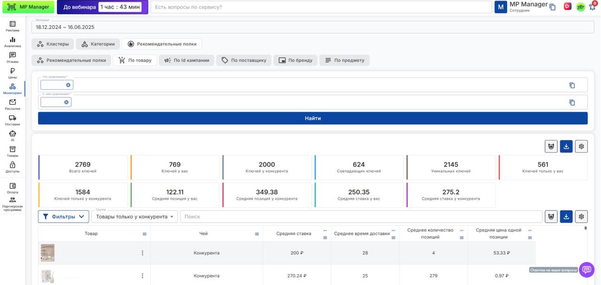This screenshot has width=601, height=285.
Task: Go to Отзывы in the sidebar
Action: (12, 58)
